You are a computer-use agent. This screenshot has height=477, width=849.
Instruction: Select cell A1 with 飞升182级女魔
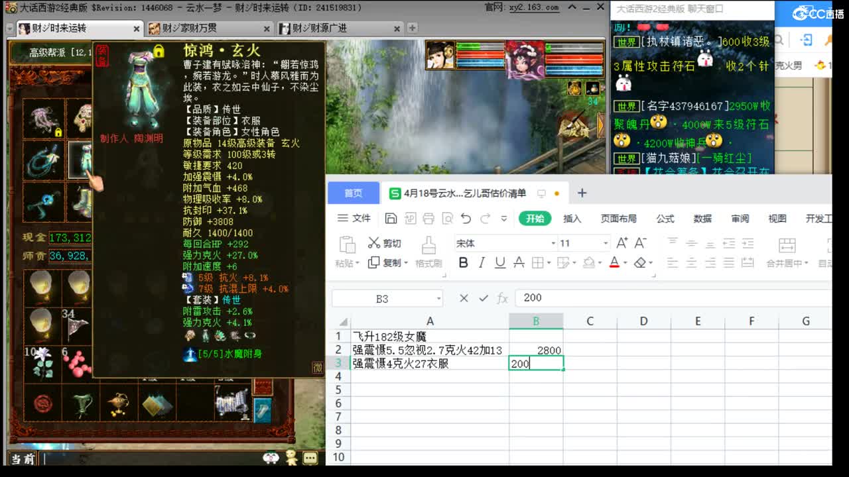point(430,337)
